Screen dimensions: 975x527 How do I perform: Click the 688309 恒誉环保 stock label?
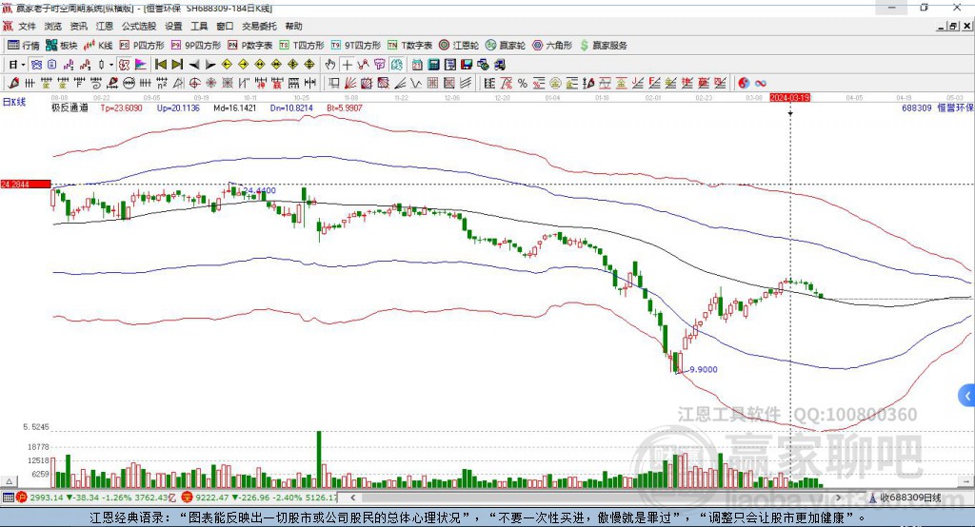click(938, 107)
